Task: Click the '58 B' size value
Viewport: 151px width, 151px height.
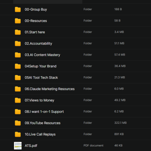Action: point(117,21)
